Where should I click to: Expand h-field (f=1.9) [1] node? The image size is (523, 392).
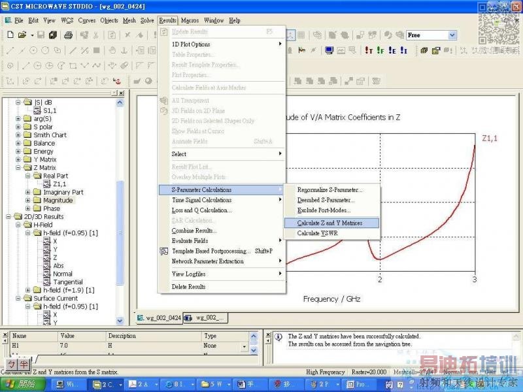tap(28, 290)
